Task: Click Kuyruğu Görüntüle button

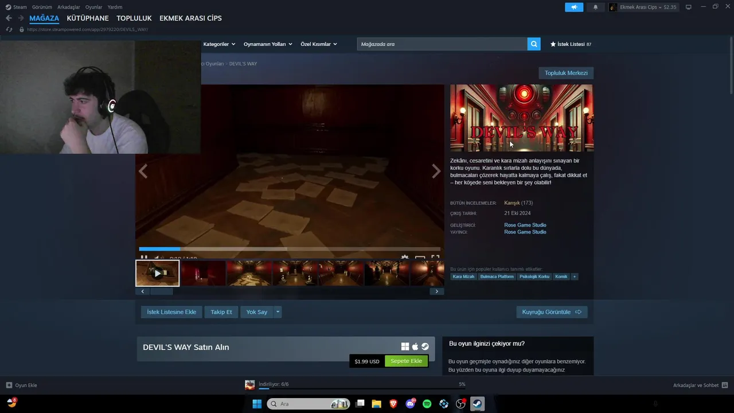Action: (552, 312)
